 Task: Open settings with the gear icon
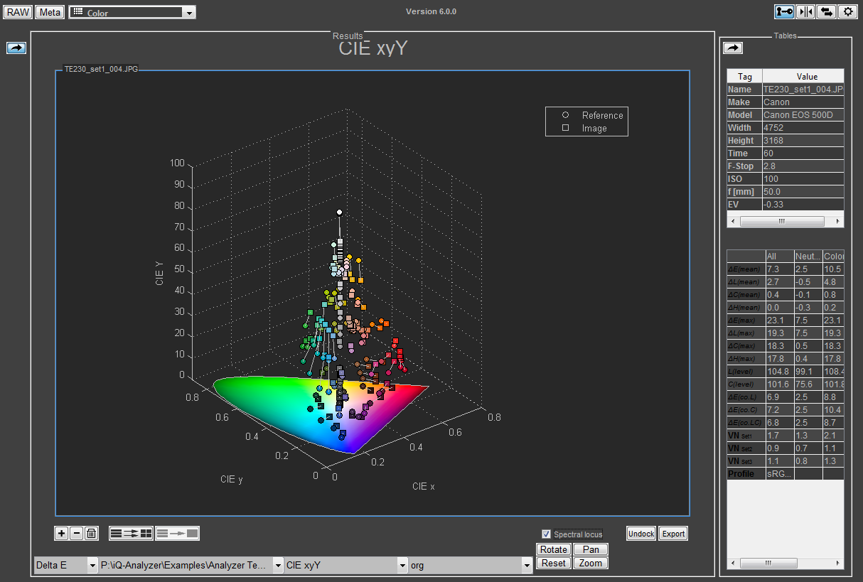[x=847, y=11]
